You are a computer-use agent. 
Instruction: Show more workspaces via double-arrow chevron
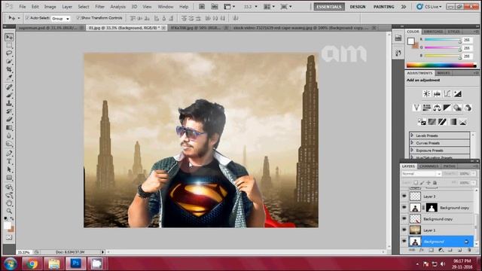coord(404,7)
